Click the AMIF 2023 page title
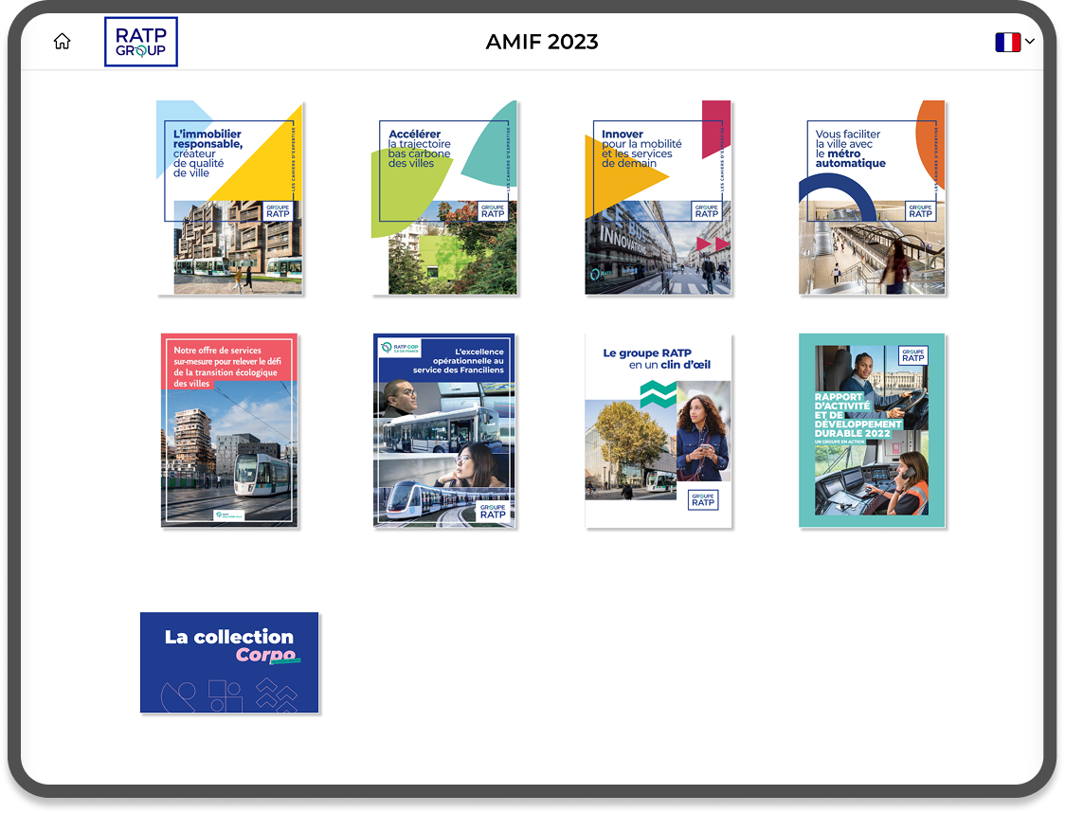The height and width of the screenshot is (813, 1065). click(x=542, y=42)
